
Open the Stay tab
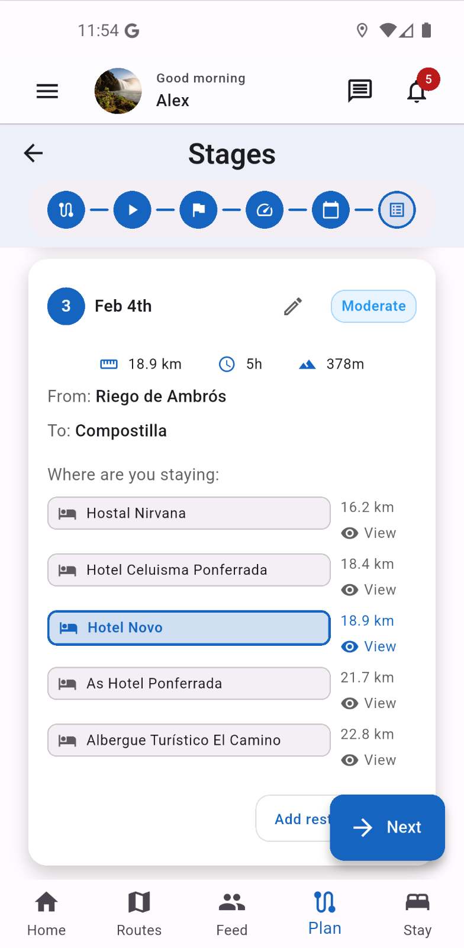pos(417,914)
